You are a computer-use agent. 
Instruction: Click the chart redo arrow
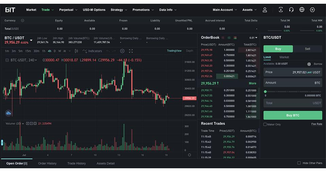[x=114, y=51]
